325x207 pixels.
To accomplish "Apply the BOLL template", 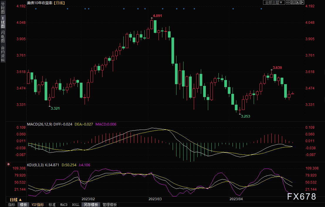I will point(75,205).
